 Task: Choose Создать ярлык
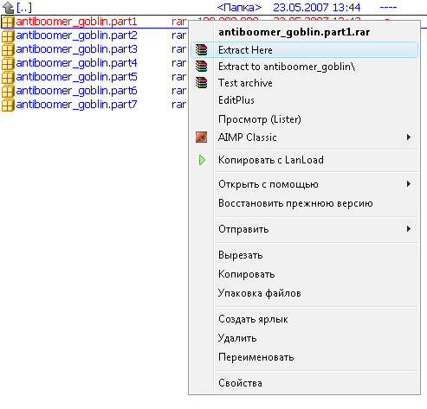[x=304, y=319]
